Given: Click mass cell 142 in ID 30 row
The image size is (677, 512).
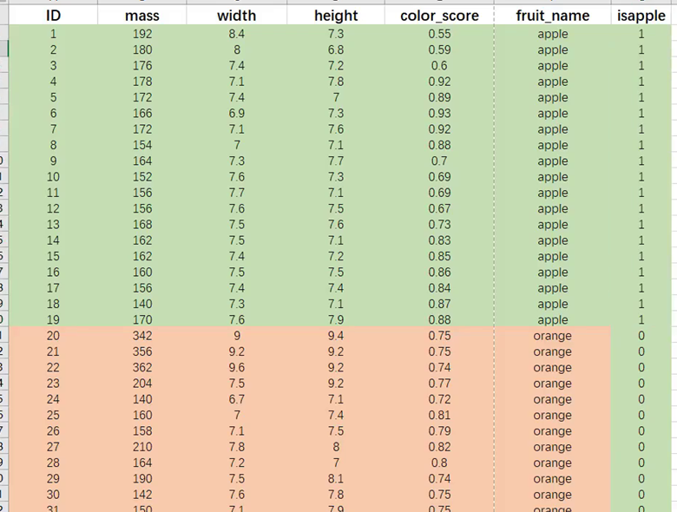Looking at the screenshot, I should pos(142,495).
